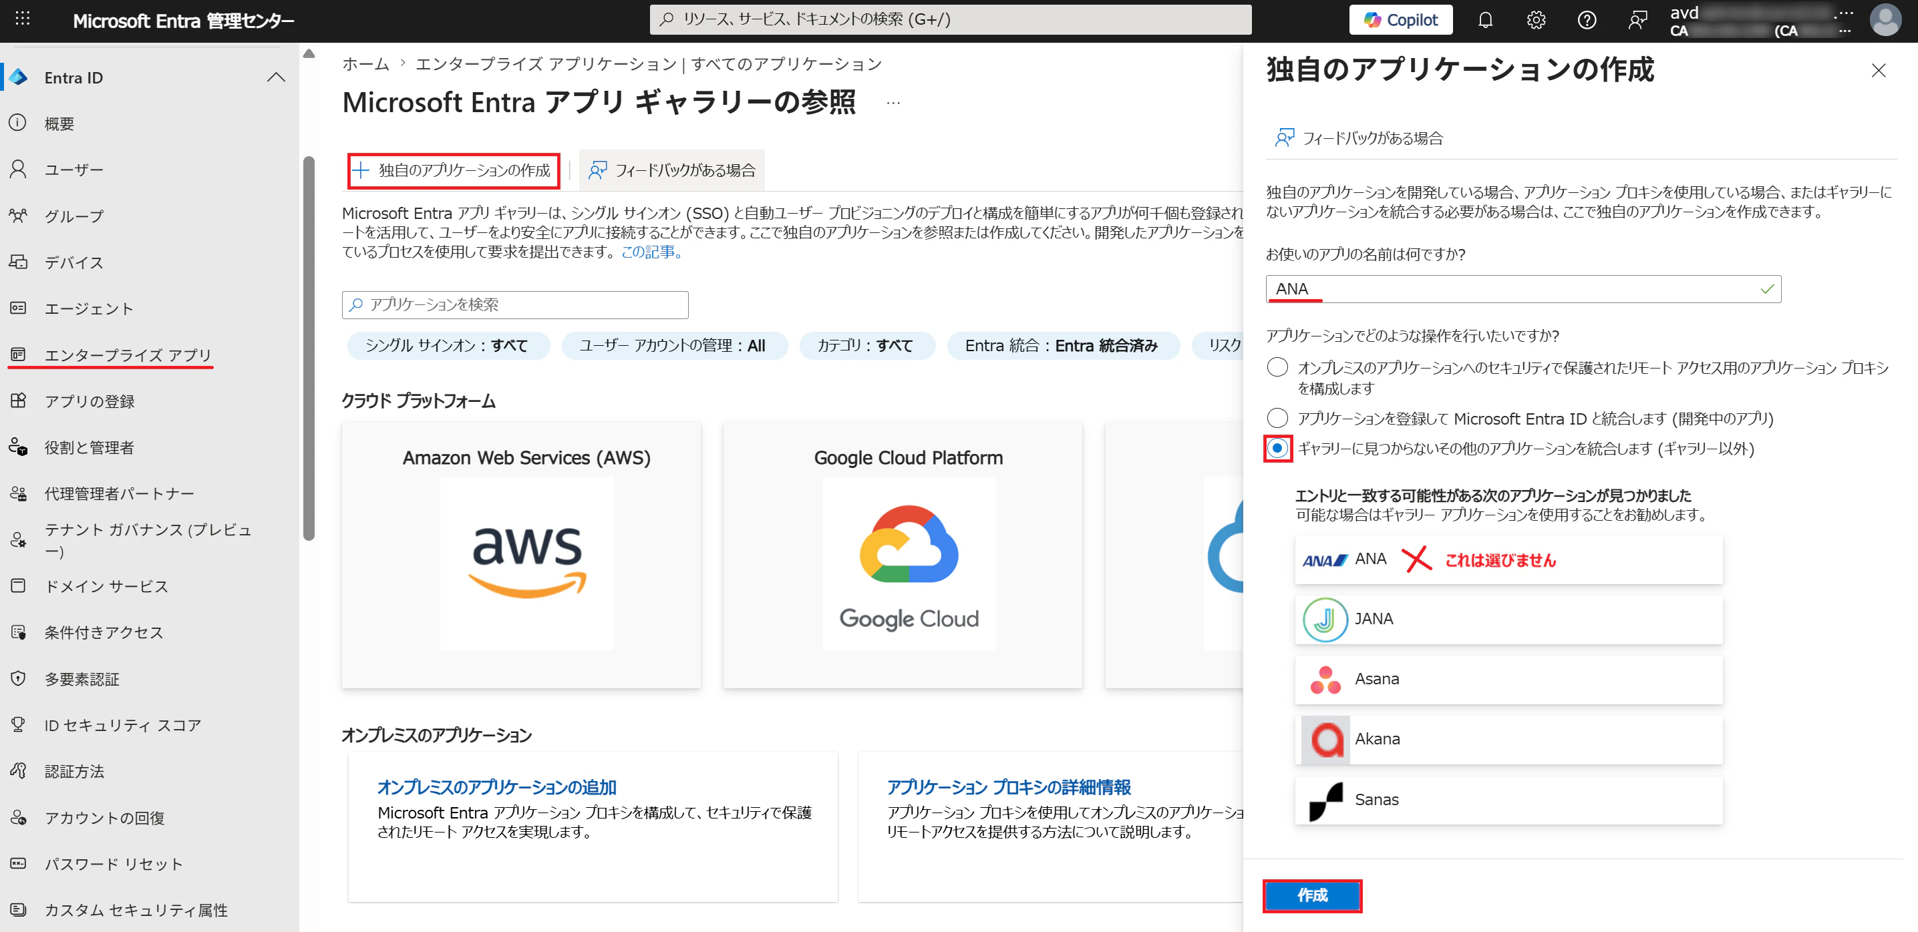The width and height of the screenshot is (1918, 932).
Task: Select the Akana gallery suggestion
Action: click(x=1508, y=740)
